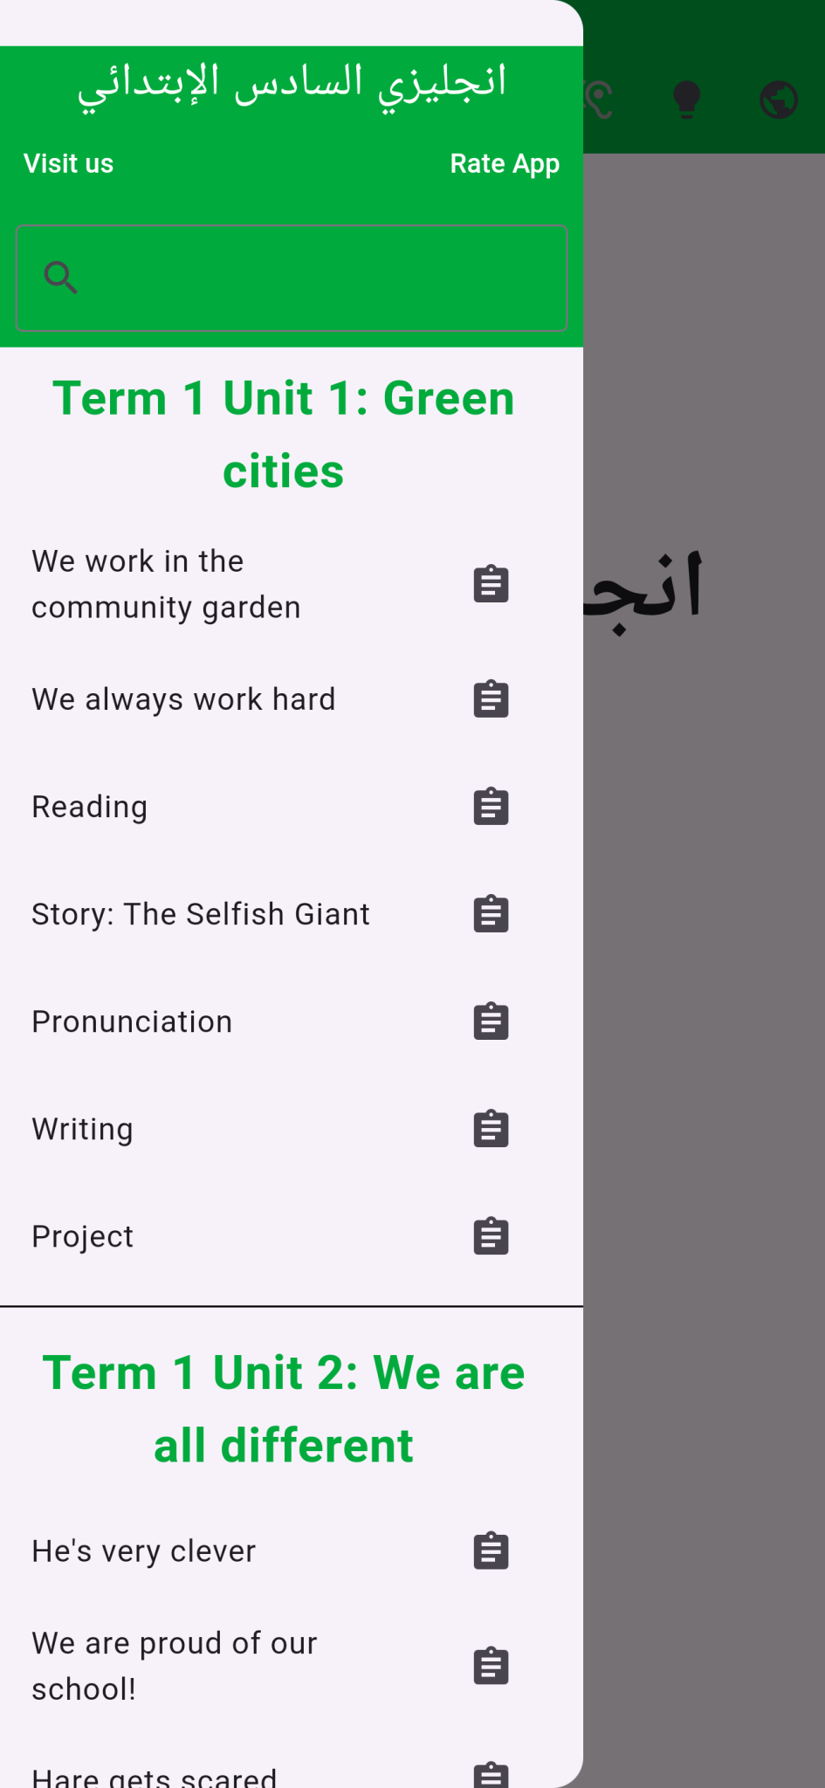This screenshot has height=1788, width=825.
Task: Click clipboard icon beside He's very clever
Action: [491, 1551]
